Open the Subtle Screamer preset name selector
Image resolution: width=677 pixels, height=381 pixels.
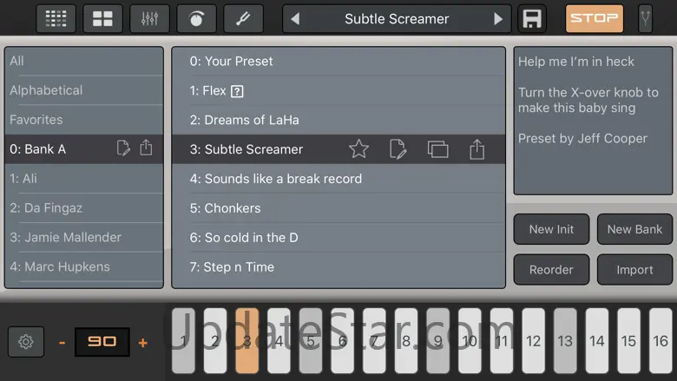point(397,18)
